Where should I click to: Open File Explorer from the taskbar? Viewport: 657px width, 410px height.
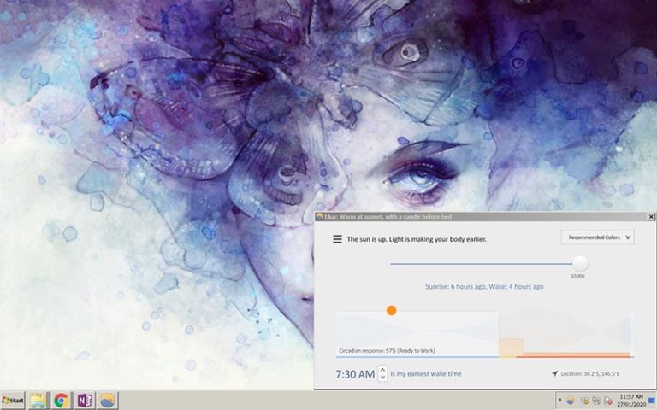click(38, 401)
